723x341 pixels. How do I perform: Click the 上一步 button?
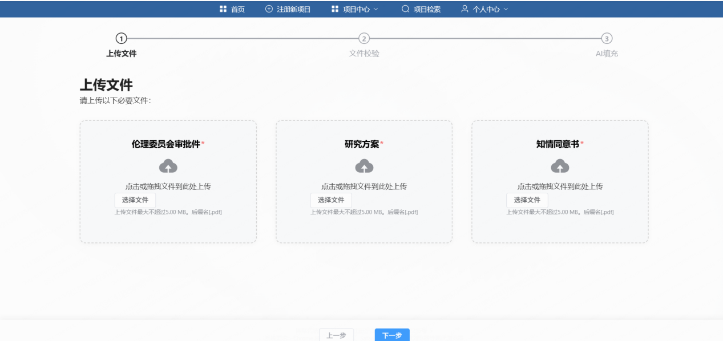pos(336,335)
